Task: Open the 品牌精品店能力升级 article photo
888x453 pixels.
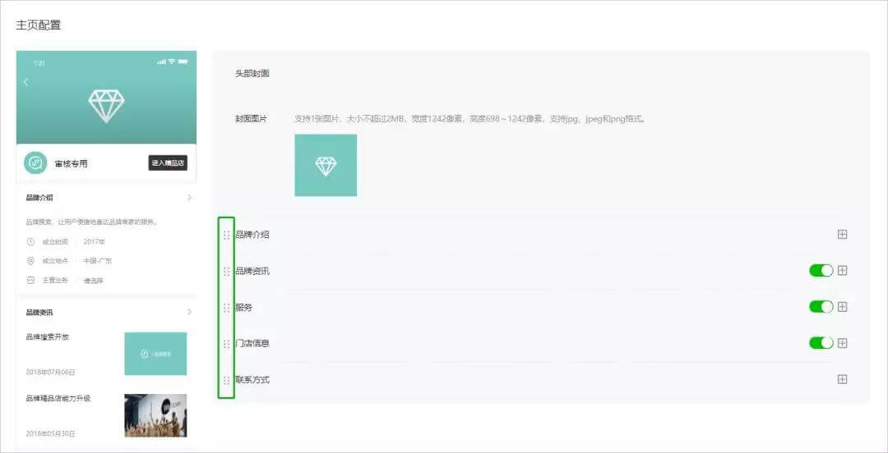Action: (155, 415)
